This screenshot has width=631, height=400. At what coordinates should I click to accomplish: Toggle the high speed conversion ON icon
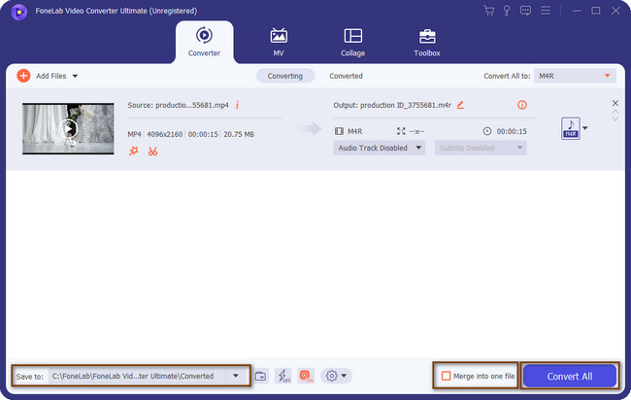(306, 376)
